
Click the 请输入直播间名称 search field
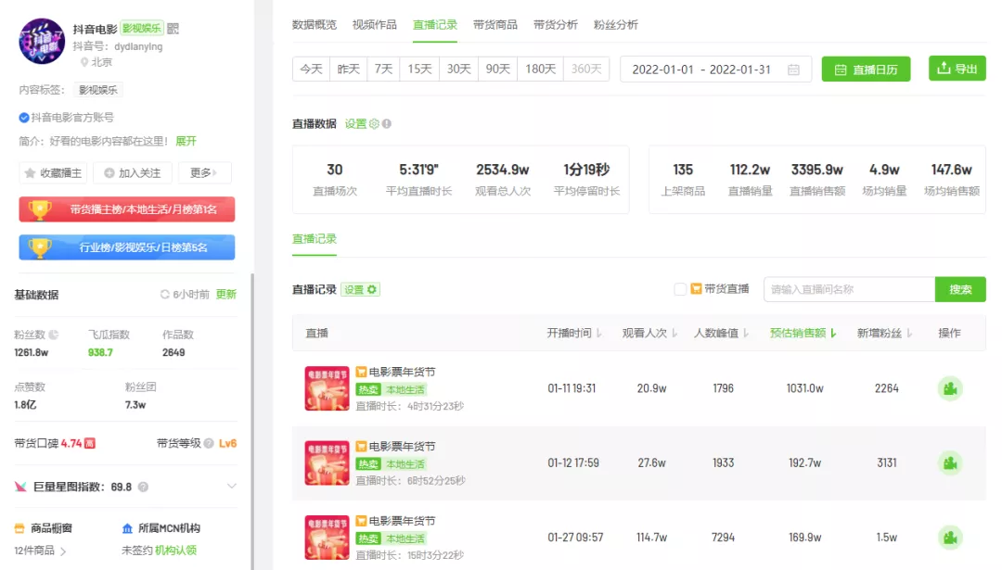[x=849, y=289]
